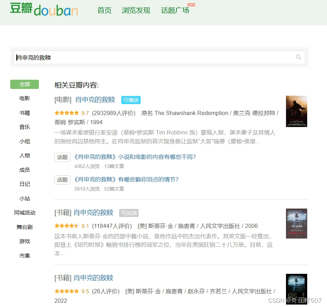This screenshot has width=327, height=307.
Task: Click the Douban logo
Action: click(x=44, y=10)
